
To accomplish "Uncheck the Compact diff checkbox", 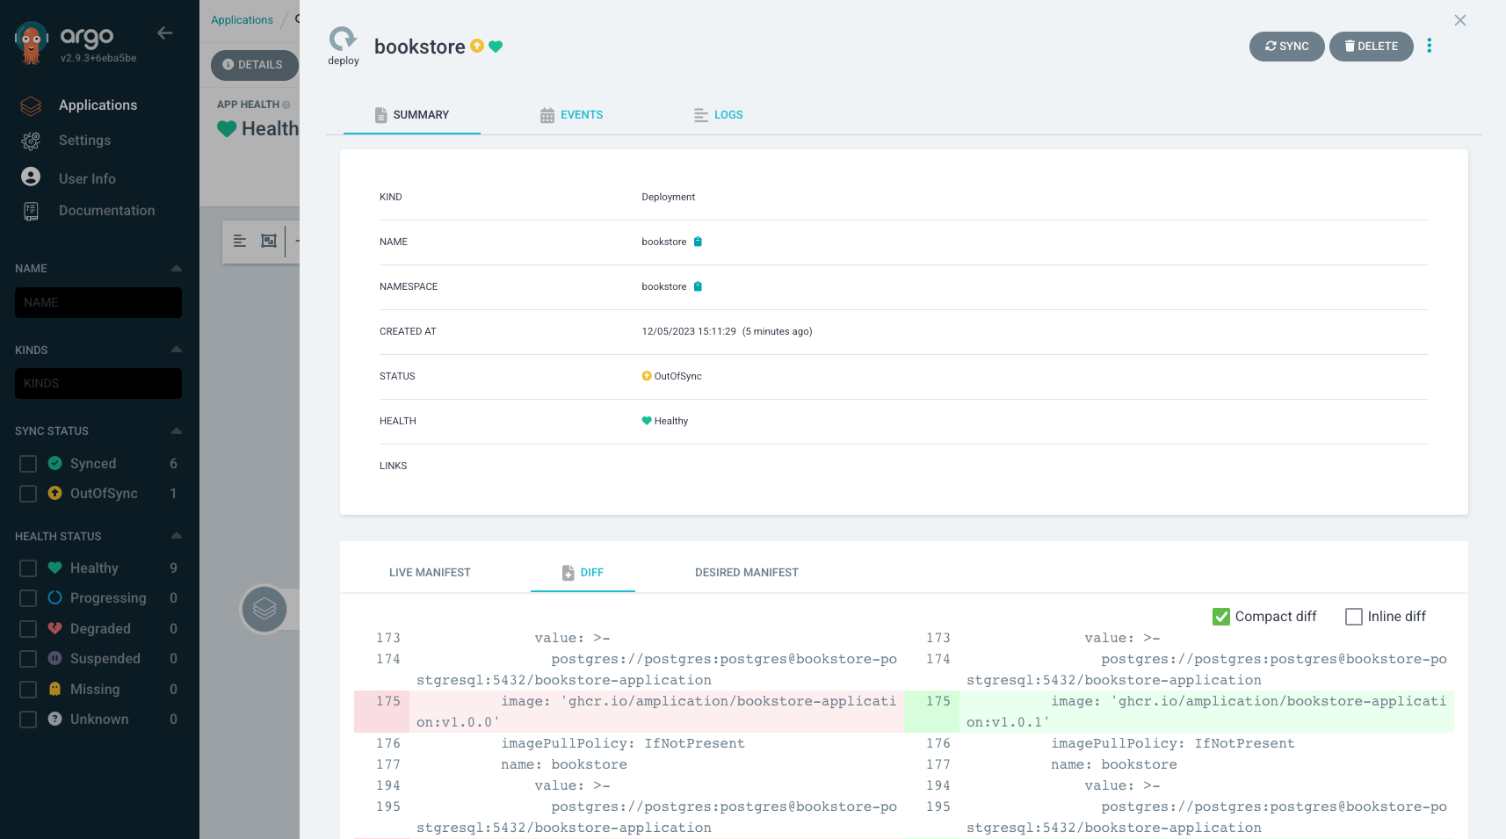I will [1221, 617].
